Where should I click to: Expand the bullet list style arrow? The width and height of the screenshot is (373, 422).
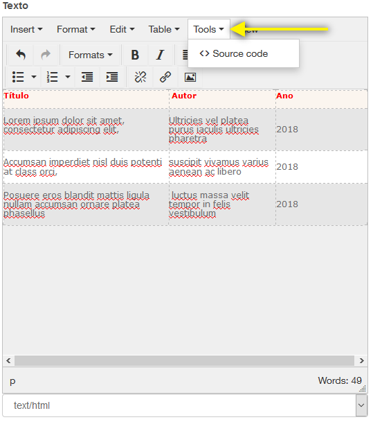34,77
